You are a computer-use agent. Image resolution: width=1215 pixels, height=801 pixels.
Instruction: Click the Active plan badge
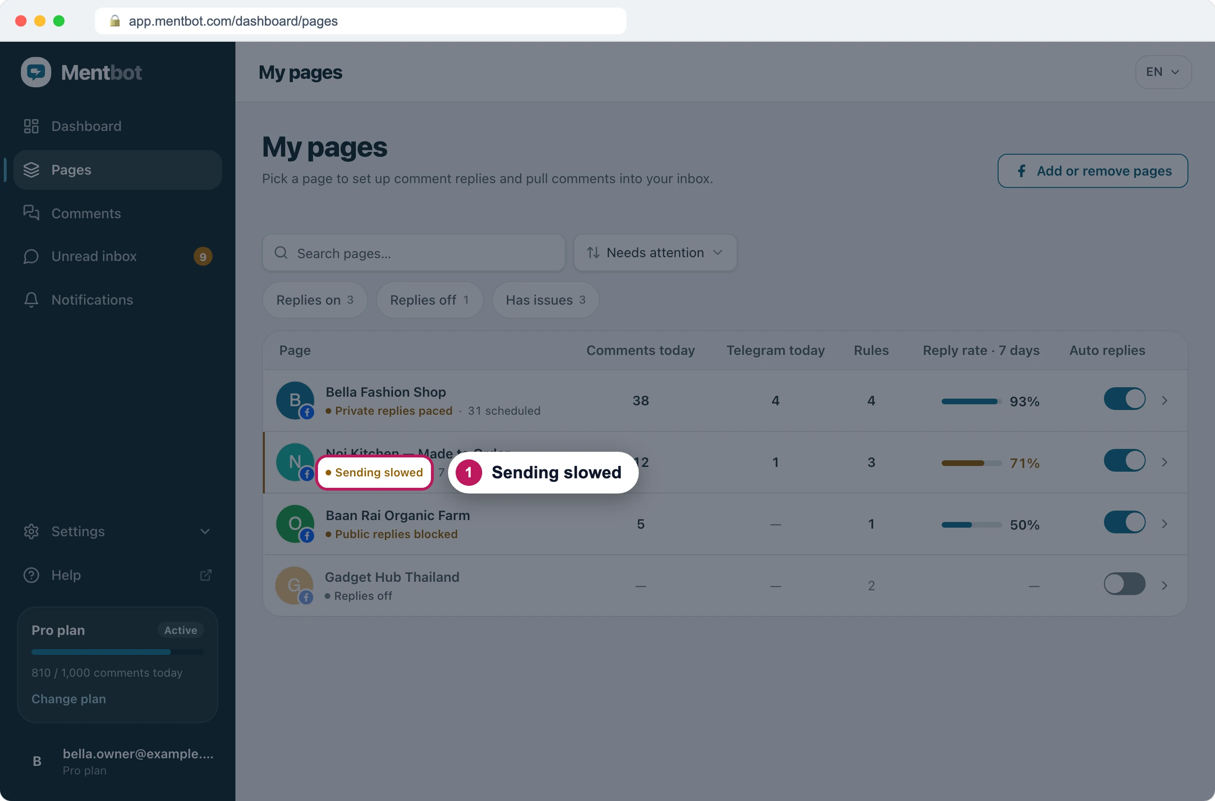click(x=180, y=630)
